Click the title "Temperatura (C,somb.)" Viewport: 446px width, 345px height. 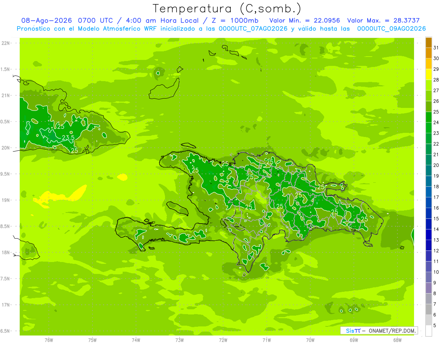[227, 8]
